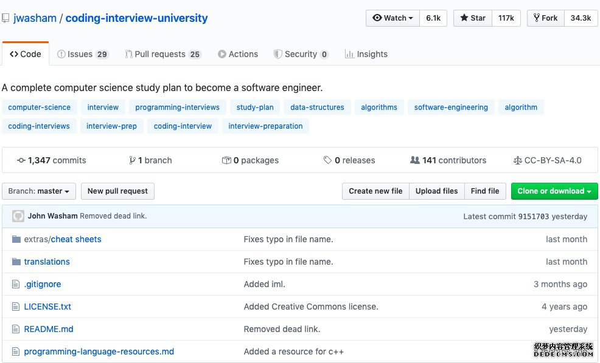Click the Upload files button
The image size is (600, 363).
pyautogui.click(x=436, y=191)
